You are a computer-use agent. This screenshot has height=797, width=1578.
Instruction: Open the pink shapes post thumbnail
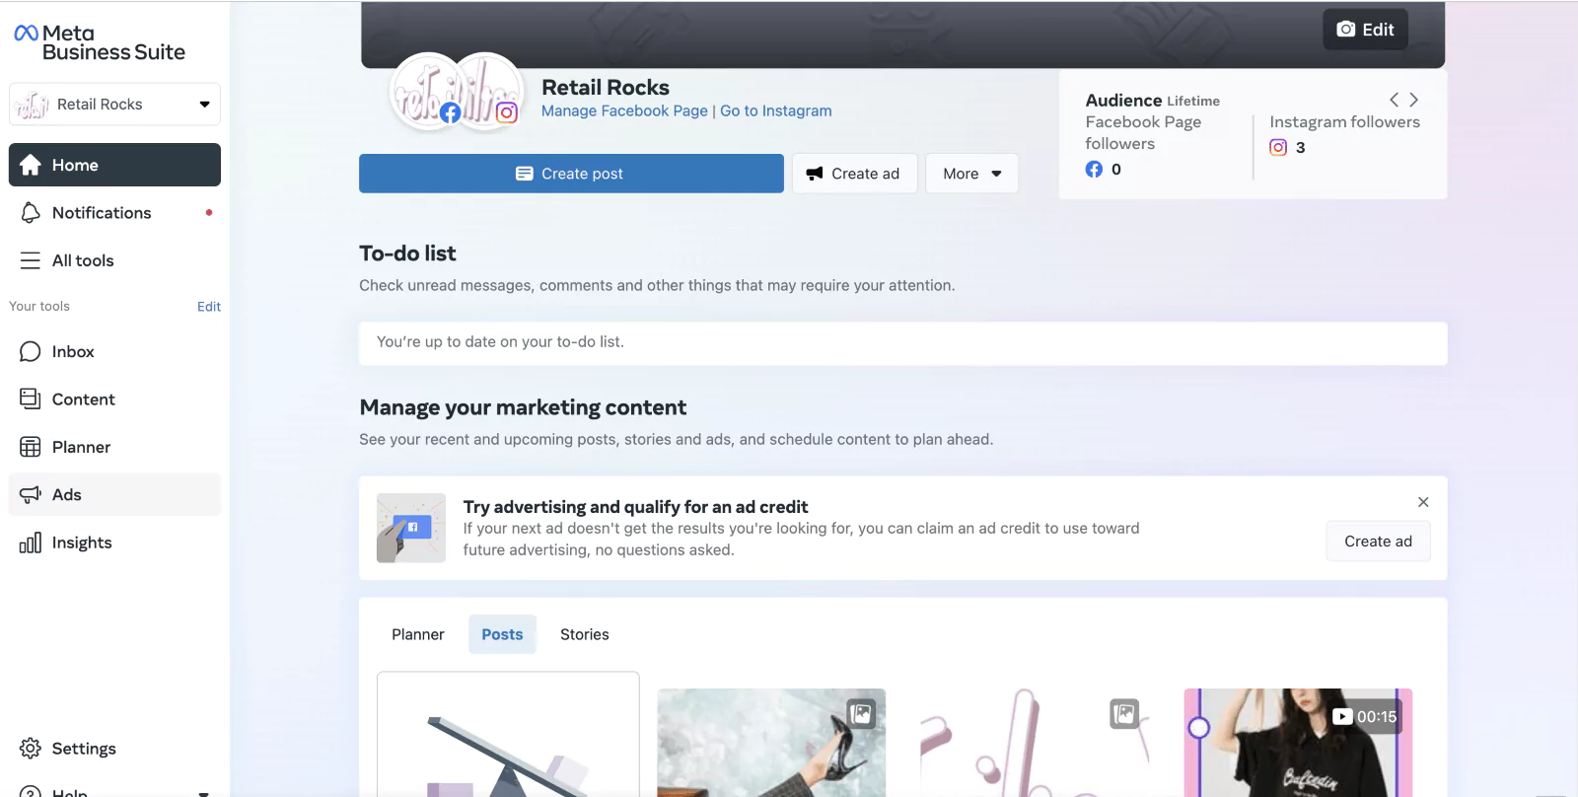tap(1035, 743)
